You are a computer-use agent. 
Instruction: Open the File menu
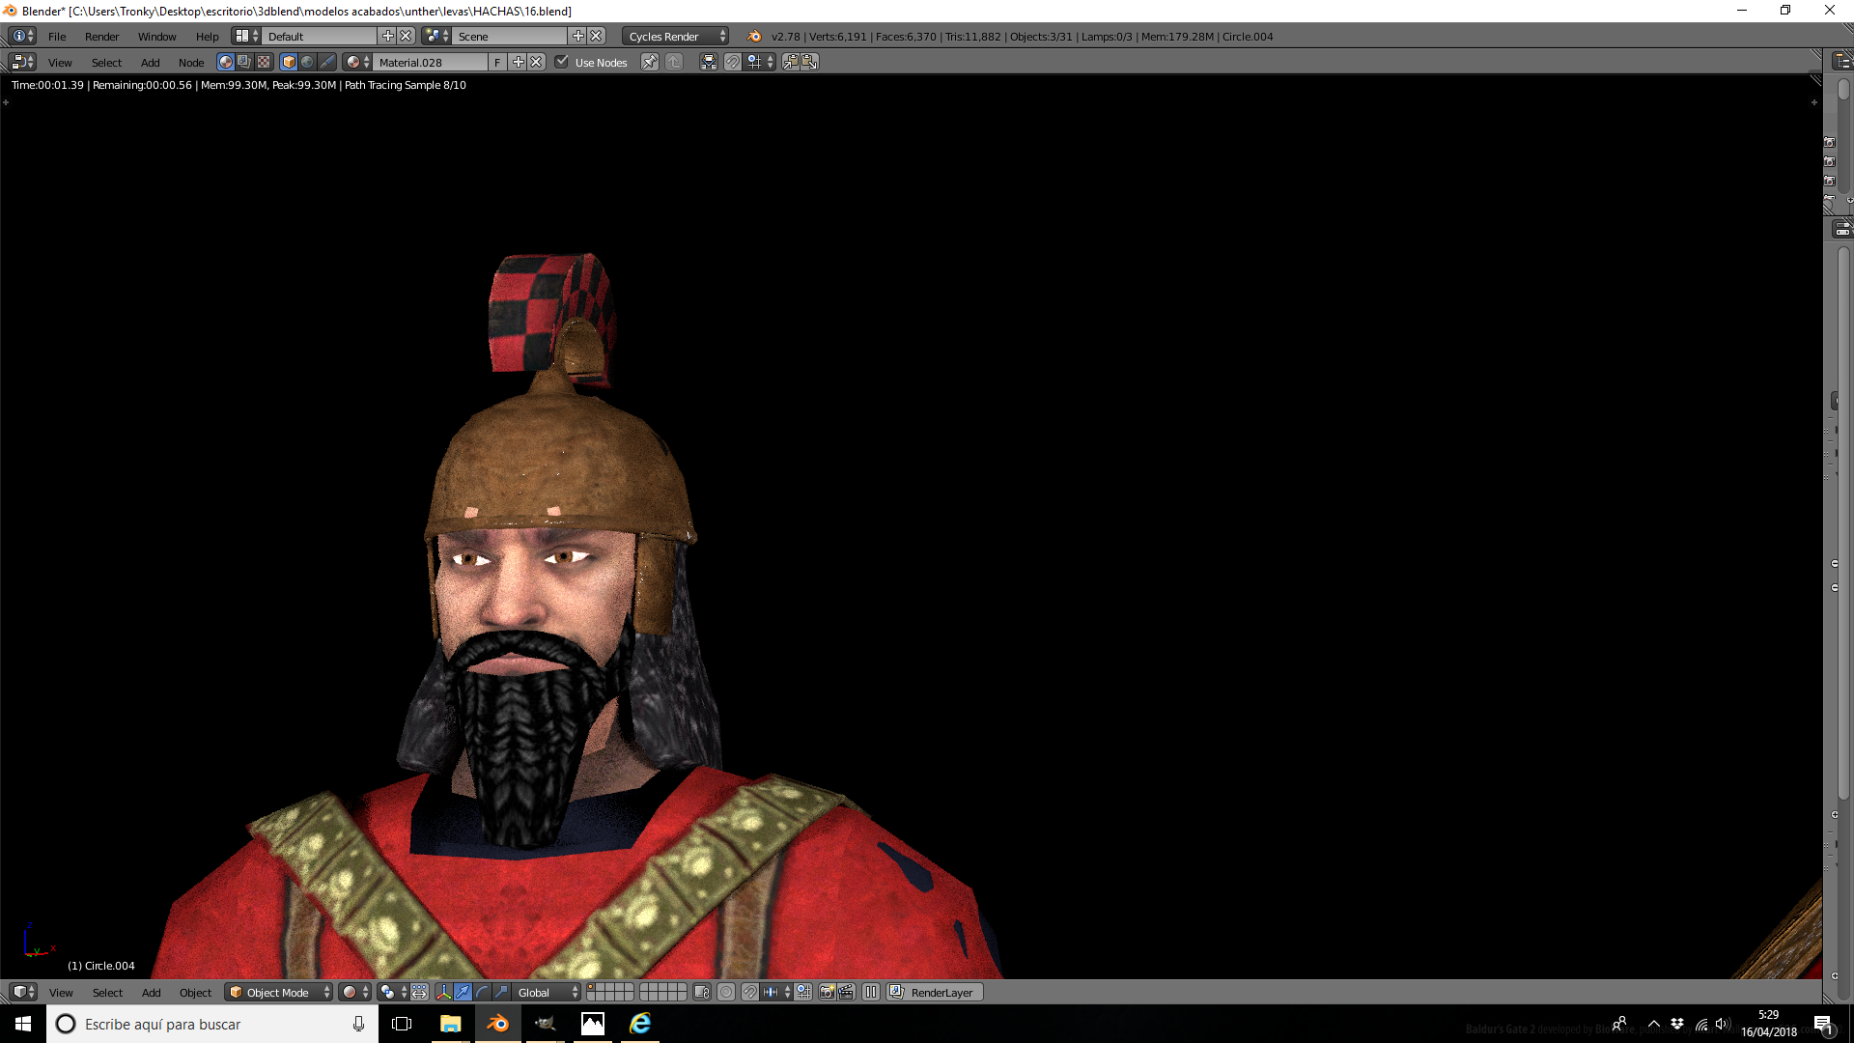(x=57, y=36)
